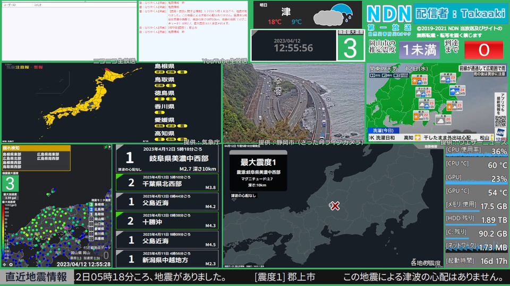The height and width of the screenshot is (286, 510).
Task: Click the green intensity 3 badge beside the clock
Action: pyautogui.click(x=350, y=48)
